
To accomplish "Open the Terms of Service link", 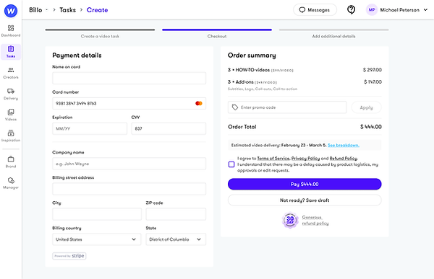I will click(x=273, y=159).
